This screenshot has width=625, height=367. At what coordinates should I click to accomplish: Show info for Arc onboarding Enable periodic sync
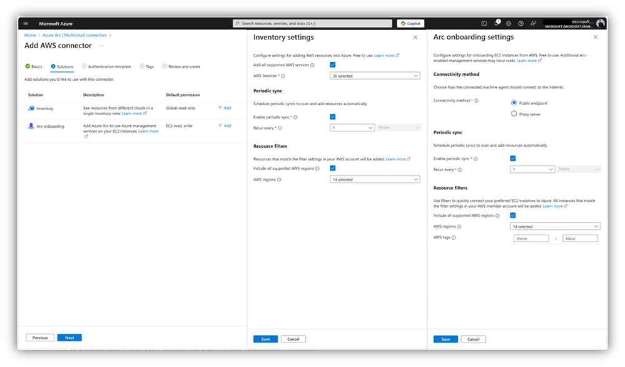[x=475, y=159]
